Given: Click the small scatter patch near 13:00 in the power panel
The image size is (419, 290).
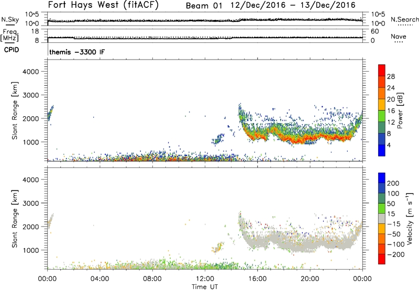Looking at the screenshot, I should tap(218, 139).
